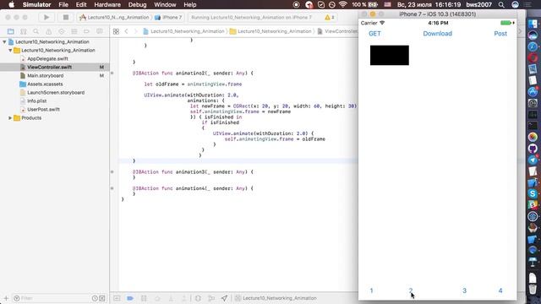
Task: Open the Help menu
Action: click(x=190, y=5)
